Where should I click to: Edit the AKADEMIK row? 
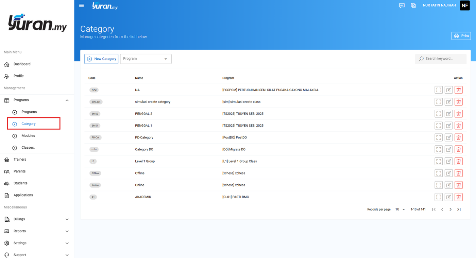point(448,197)
